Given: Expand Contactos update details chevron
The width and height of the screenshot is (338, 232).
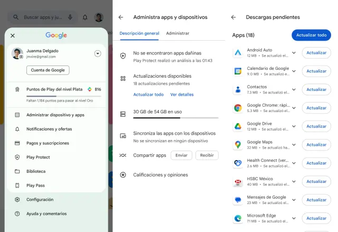Looking at the screenshot, I should [294, 89].
